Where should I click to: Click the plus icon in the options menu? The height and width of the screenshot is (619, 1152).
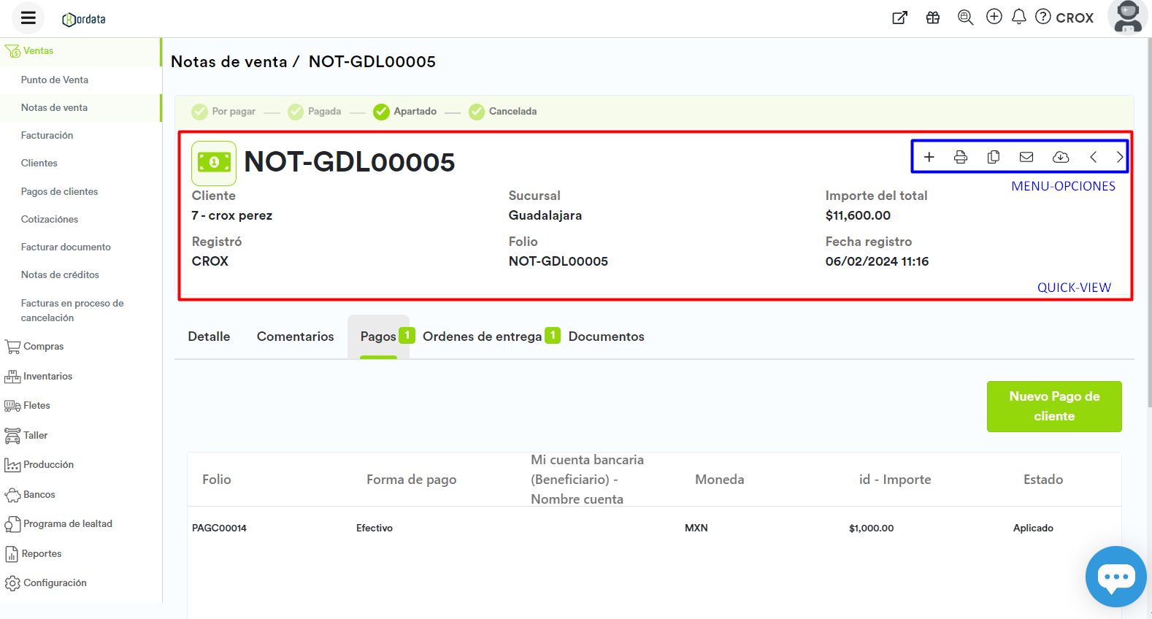click(929, 157)
